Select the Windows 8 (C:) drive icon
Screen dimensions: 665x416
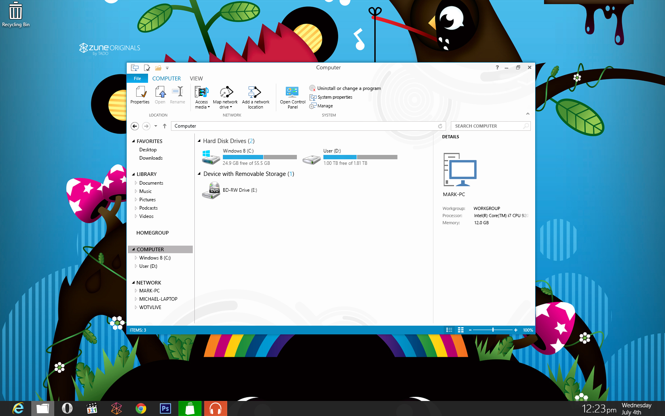coord(211,157)
